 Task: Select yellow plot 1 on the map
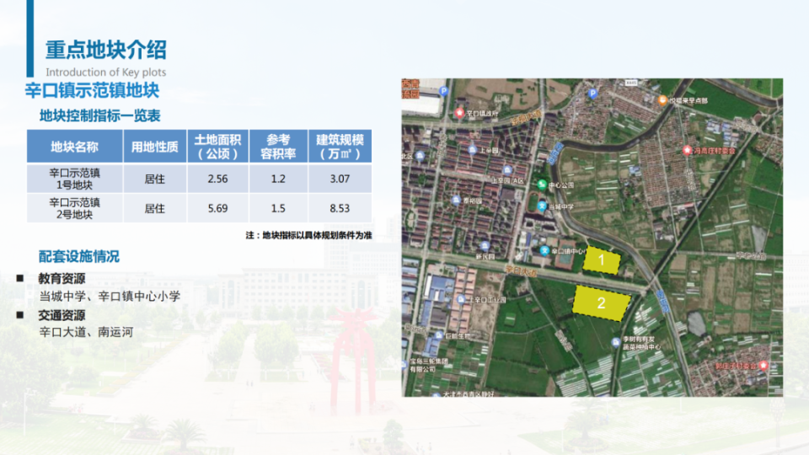click(602, 260)
